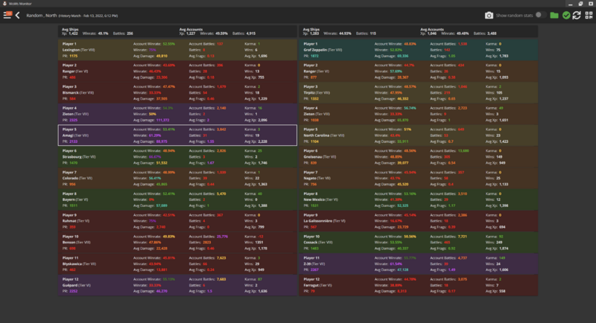596x323 pixels.
Task: Open the QR code icon
Action: click(589, 15)
